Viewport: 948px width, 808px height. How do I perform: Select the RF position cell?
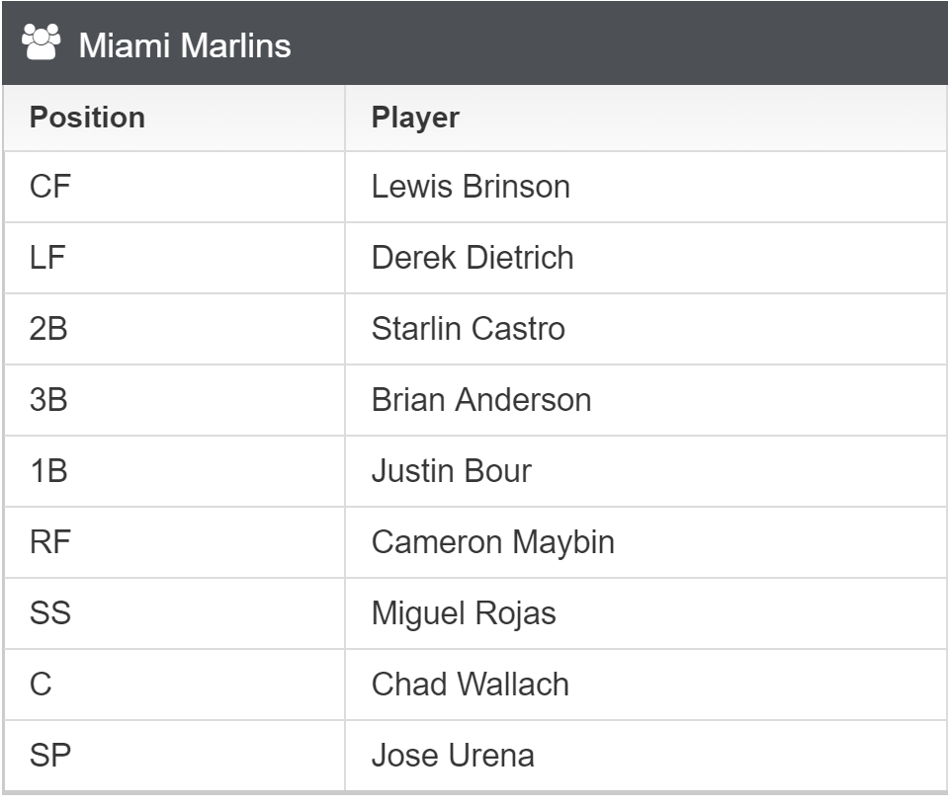(x=174, y=542)
